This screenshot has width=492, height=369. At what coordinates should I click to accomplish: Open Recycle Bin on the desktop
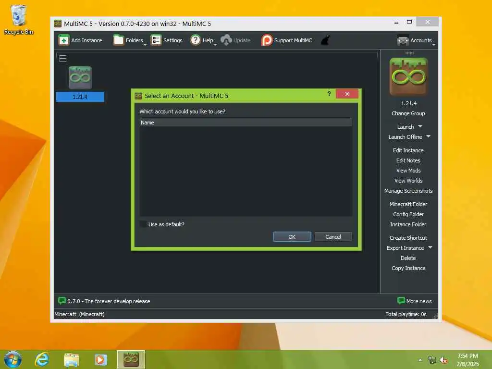point(19,19)
